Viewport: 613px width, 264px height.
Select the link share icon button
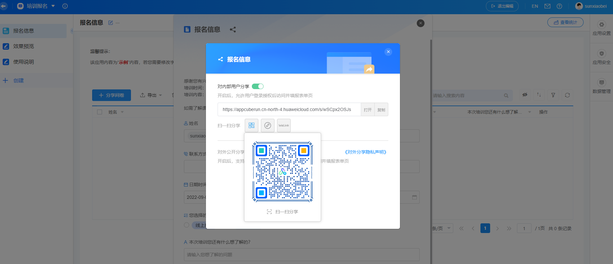(268, 126)
